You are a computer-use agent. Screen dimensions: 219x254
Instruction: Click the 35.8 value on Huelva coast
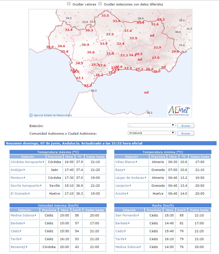pos(65,52)
